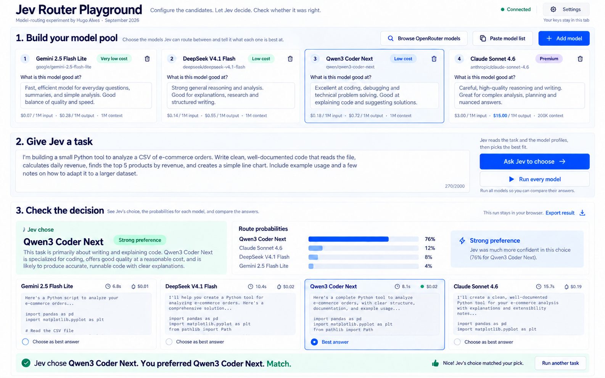
Task: Click the Strong preference green badge
Action: 140,240
